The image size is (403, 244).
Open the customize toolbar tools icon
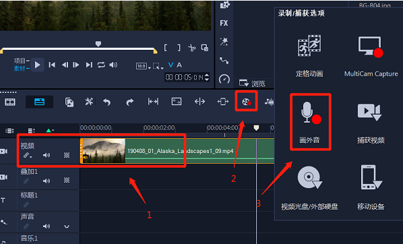tap(89, 102)
